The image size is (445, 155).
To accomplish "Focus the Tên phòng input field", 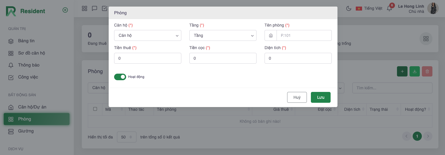I will coord(304,35).
